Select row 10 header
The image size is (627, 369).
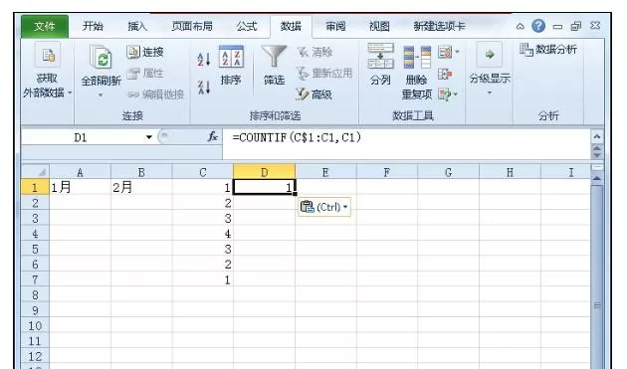click(x=35, y=325)
